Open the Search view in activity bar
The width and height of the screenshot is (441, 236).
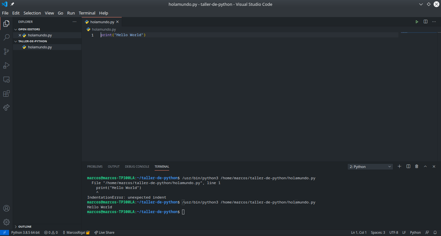[6, 37]
